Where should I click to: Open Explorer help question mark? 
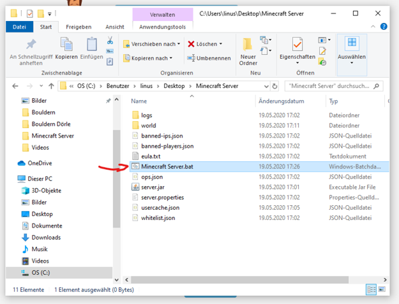point(383,26)
